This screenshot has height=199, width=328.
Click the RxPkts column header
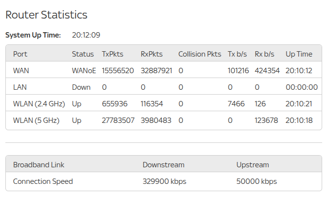point(152,54)
